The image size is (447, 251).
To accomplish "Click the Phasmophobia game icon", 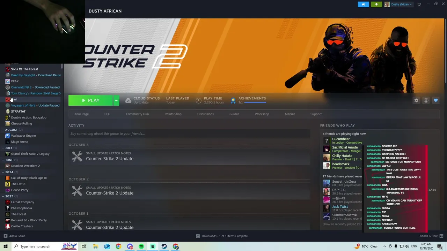I will [x=8, y=208].
